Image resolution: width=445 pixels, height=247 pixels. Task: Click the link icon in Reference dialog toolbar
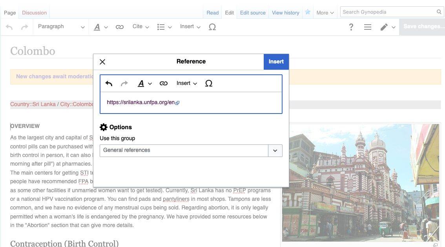[x=164, y=83]
